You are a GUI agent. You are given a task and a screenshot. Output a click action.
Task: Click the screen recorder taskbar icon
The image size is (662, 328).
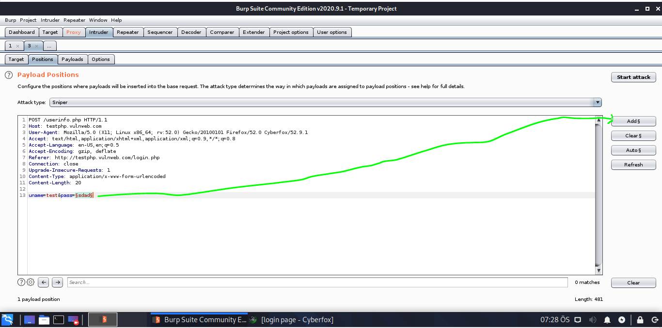point(73,320)
